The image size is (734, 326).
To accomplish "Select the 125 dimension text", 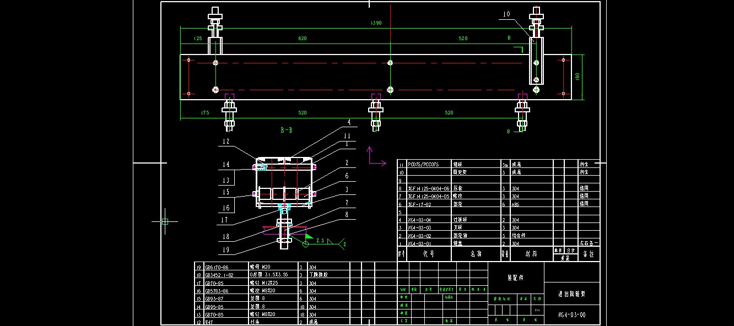I will pyautogui.click(x=197, y=39).
